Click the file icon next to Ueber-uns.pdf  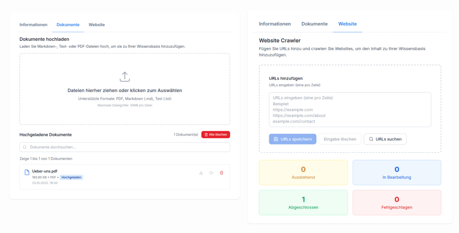click(27, 172)
